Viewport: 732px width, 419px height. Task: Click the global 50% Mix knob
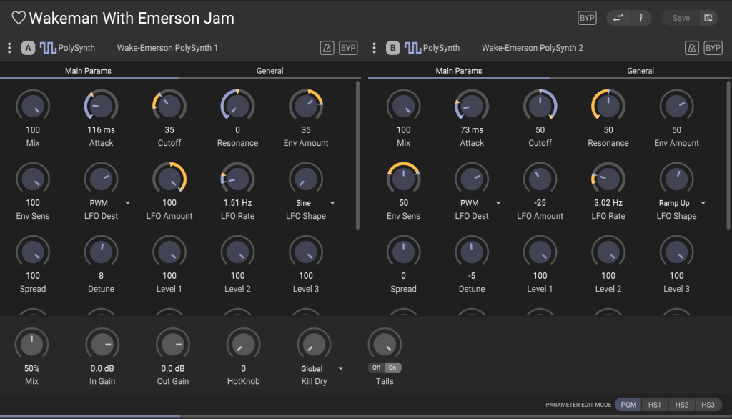(x=31, y=345)
